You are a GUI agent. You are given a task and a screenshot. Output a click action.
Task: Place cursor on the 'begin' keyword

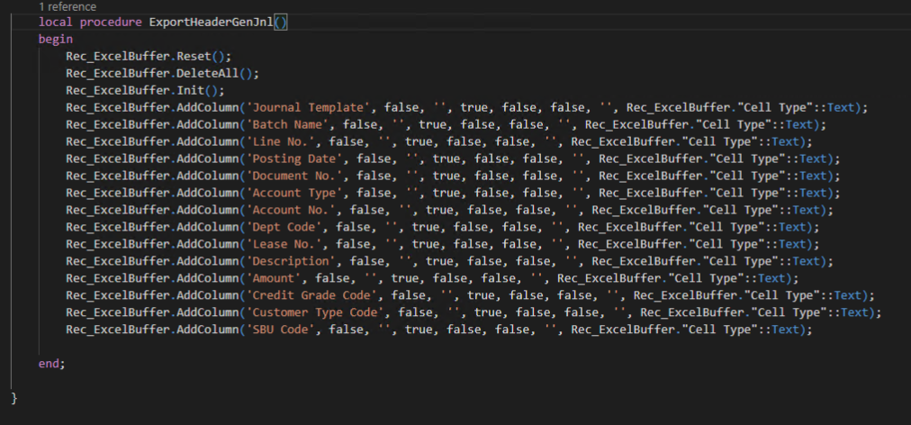point(55,39)
